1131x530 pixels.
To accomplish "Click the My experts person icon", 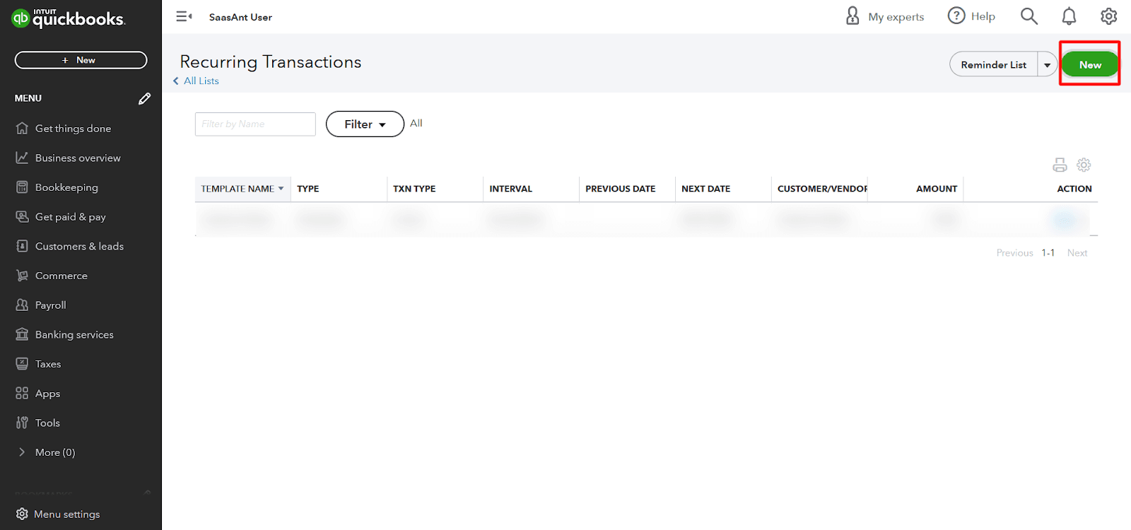I will click(x=852, y=16).
